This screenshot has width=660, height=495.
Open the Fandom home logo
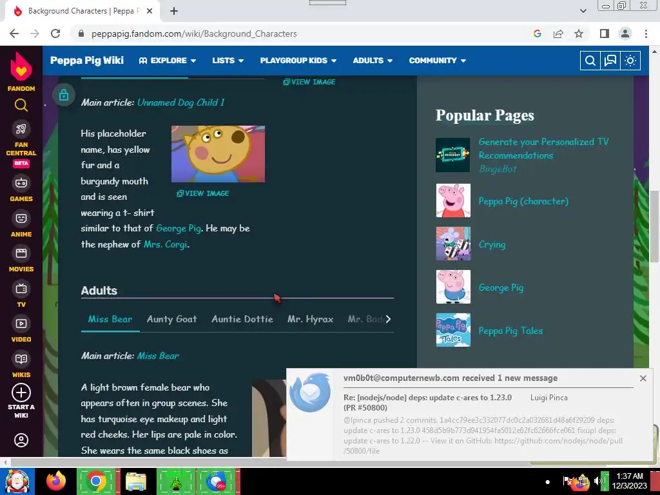click(x=21, y=71)
